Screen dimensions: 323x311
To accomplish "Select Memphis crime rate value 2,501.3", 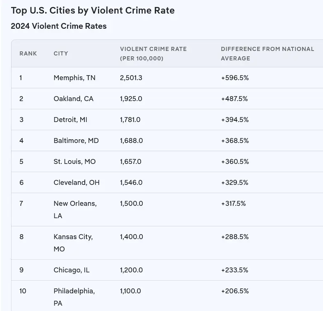I will click(131, 78).
